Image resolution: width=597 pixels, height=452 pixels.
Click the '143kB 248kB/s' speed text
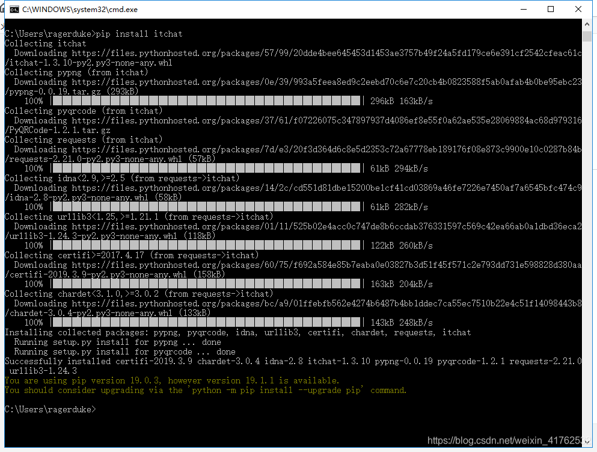(x=402, y=323)
